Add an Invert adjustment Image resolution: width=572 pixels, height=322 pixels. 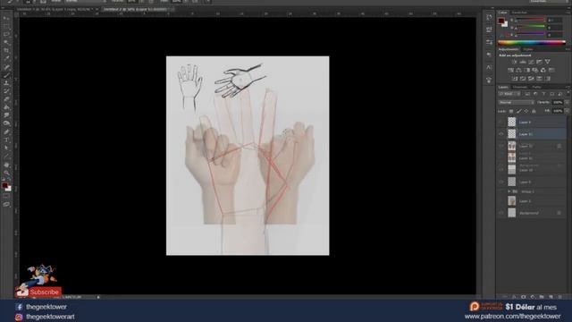tap(515, 79)
